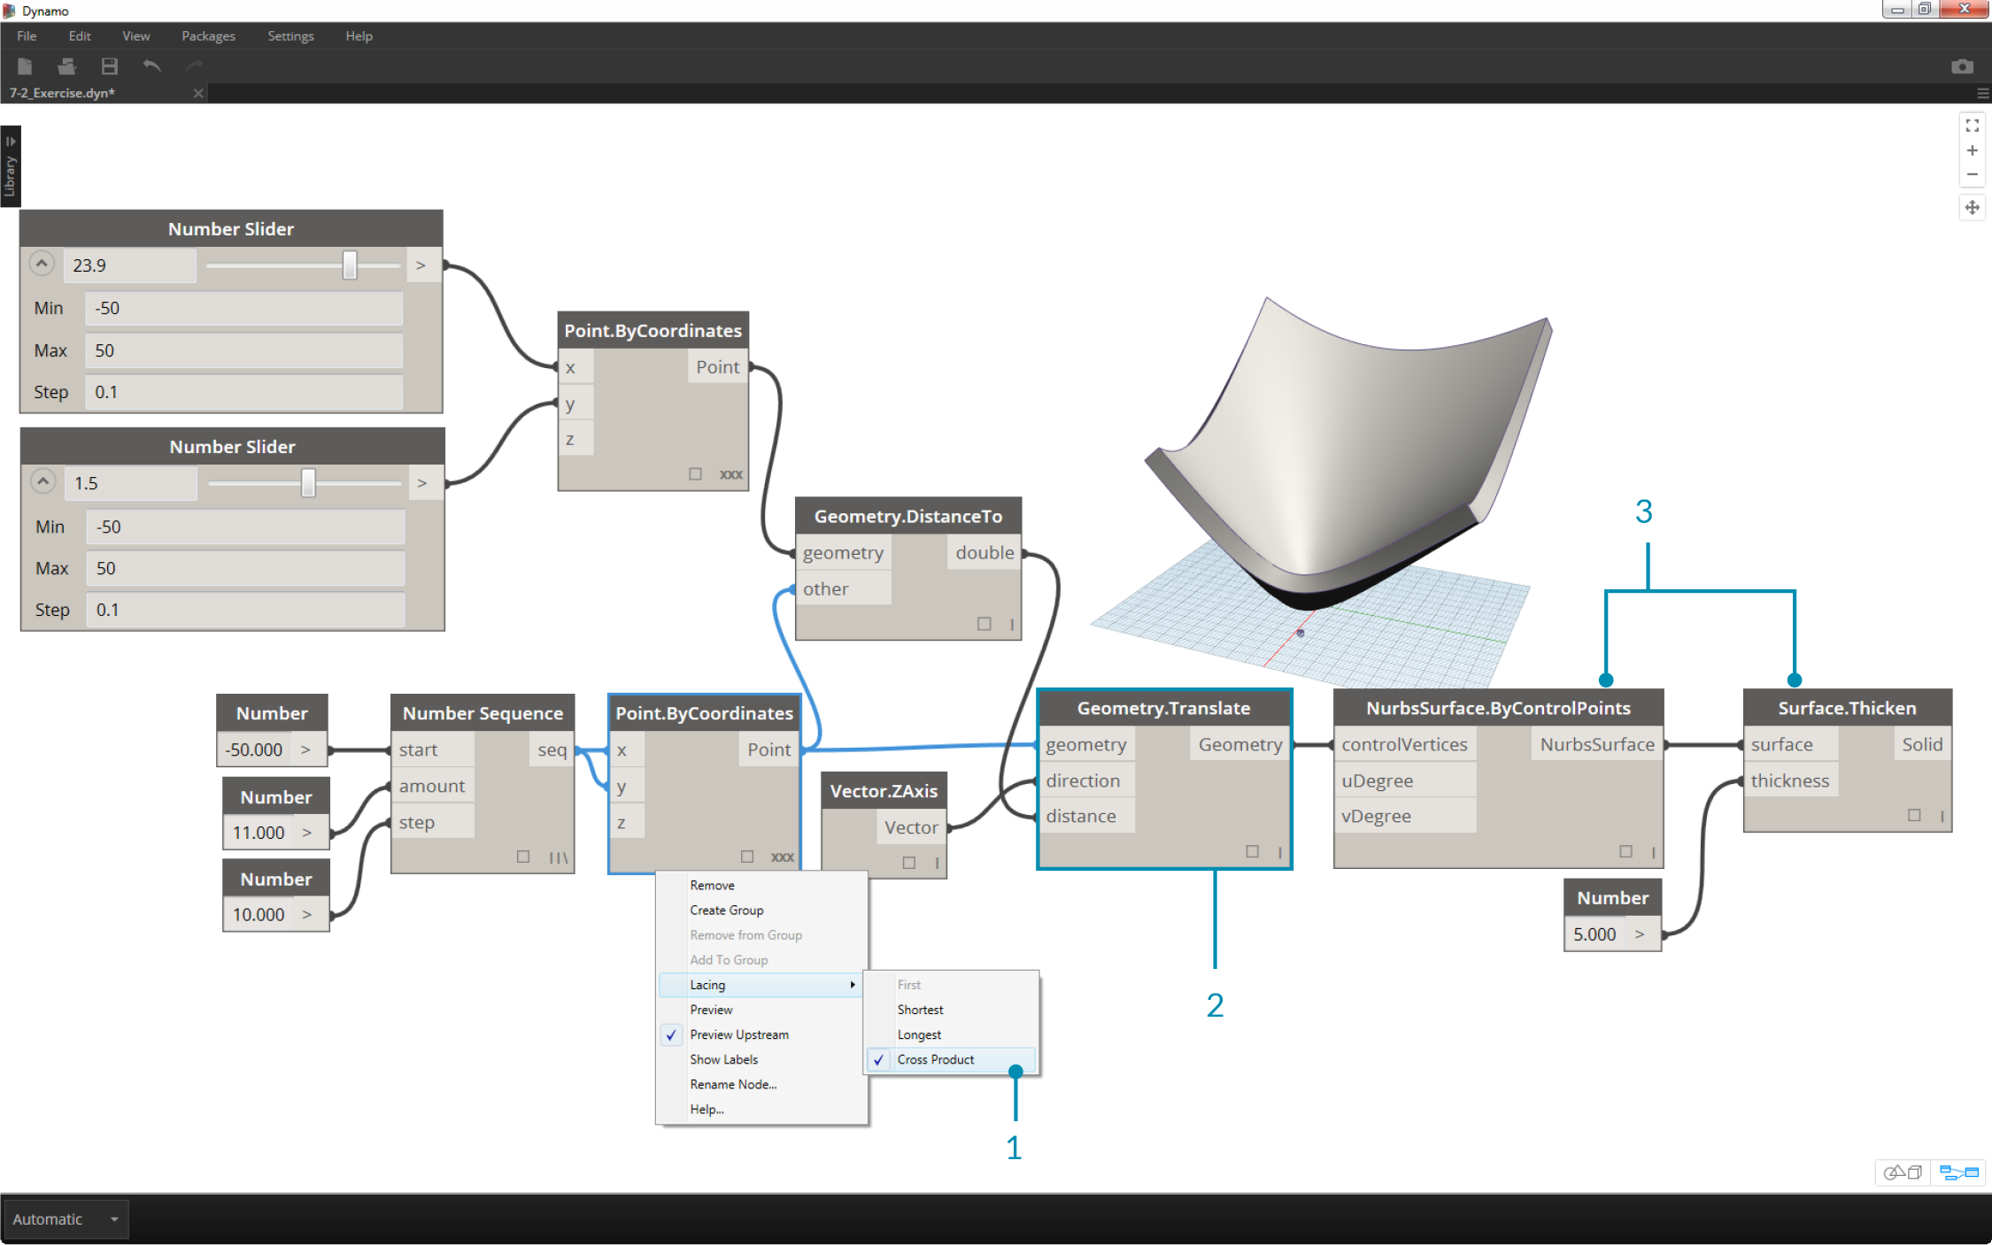Enable Preview on context menu
1992x1245 pixels.
click(x=710, y=1010)
